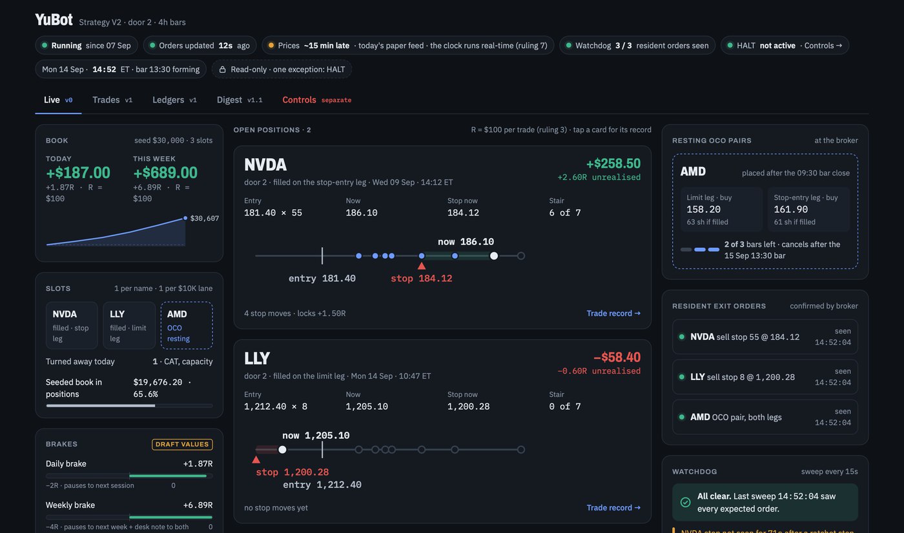Screen dimensions: 904x533
Task: Click the AMD Stop-entry leg price 161.90
Action: coord(791,210)
